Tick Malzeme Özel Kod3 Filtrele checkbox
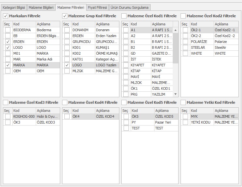 [6, 102]
